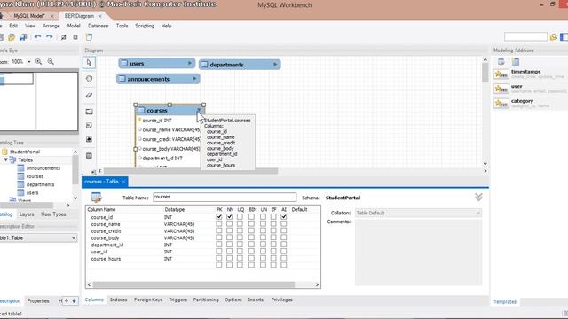Click the search icon next to search box
568x319 pixels.
coord(553,37)
